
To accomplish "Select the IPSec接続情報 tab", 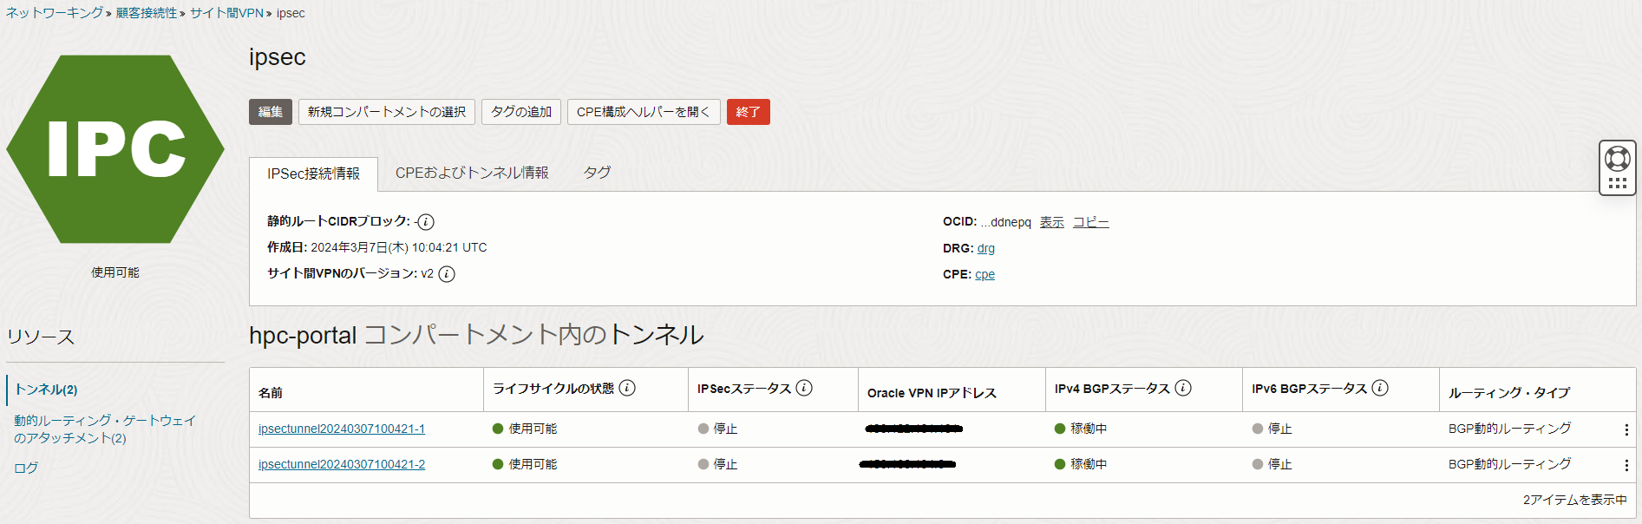I will [313, 174].
